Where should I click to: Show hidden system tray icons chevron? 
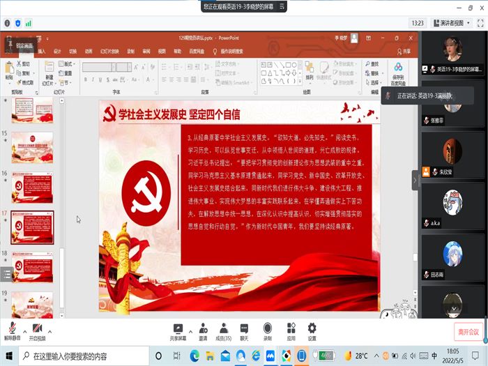376,356
